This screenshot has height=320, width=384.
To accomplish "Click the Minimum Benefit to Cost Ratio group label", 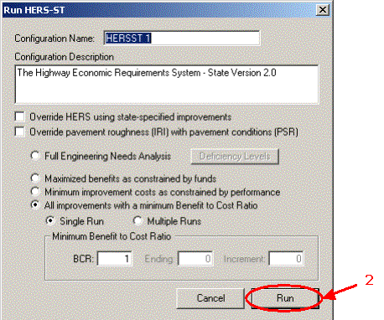I will coord(112,236).
